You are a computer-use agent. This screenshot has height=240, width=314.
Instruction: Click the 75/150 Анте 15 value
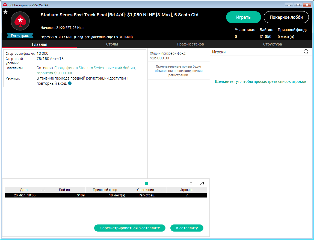tap(50, 59)
